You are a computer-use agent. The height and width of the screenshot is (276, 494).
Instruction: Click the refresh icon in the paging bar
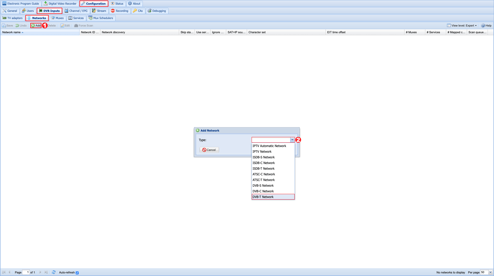[x=54, y=272]
